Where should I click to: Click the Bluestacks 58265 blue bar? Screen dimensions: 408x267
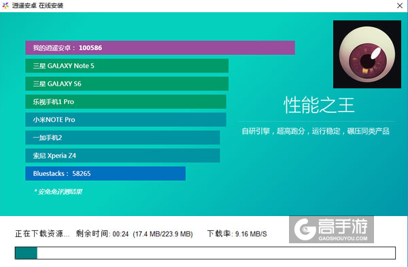click(105, 173)
